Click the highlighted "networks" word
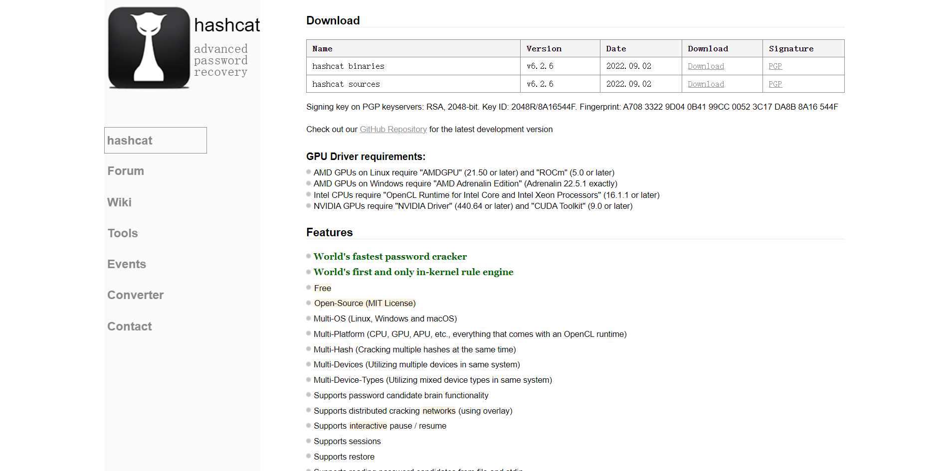Viewport: 949px width, 471px height. (x=439, y=411)
